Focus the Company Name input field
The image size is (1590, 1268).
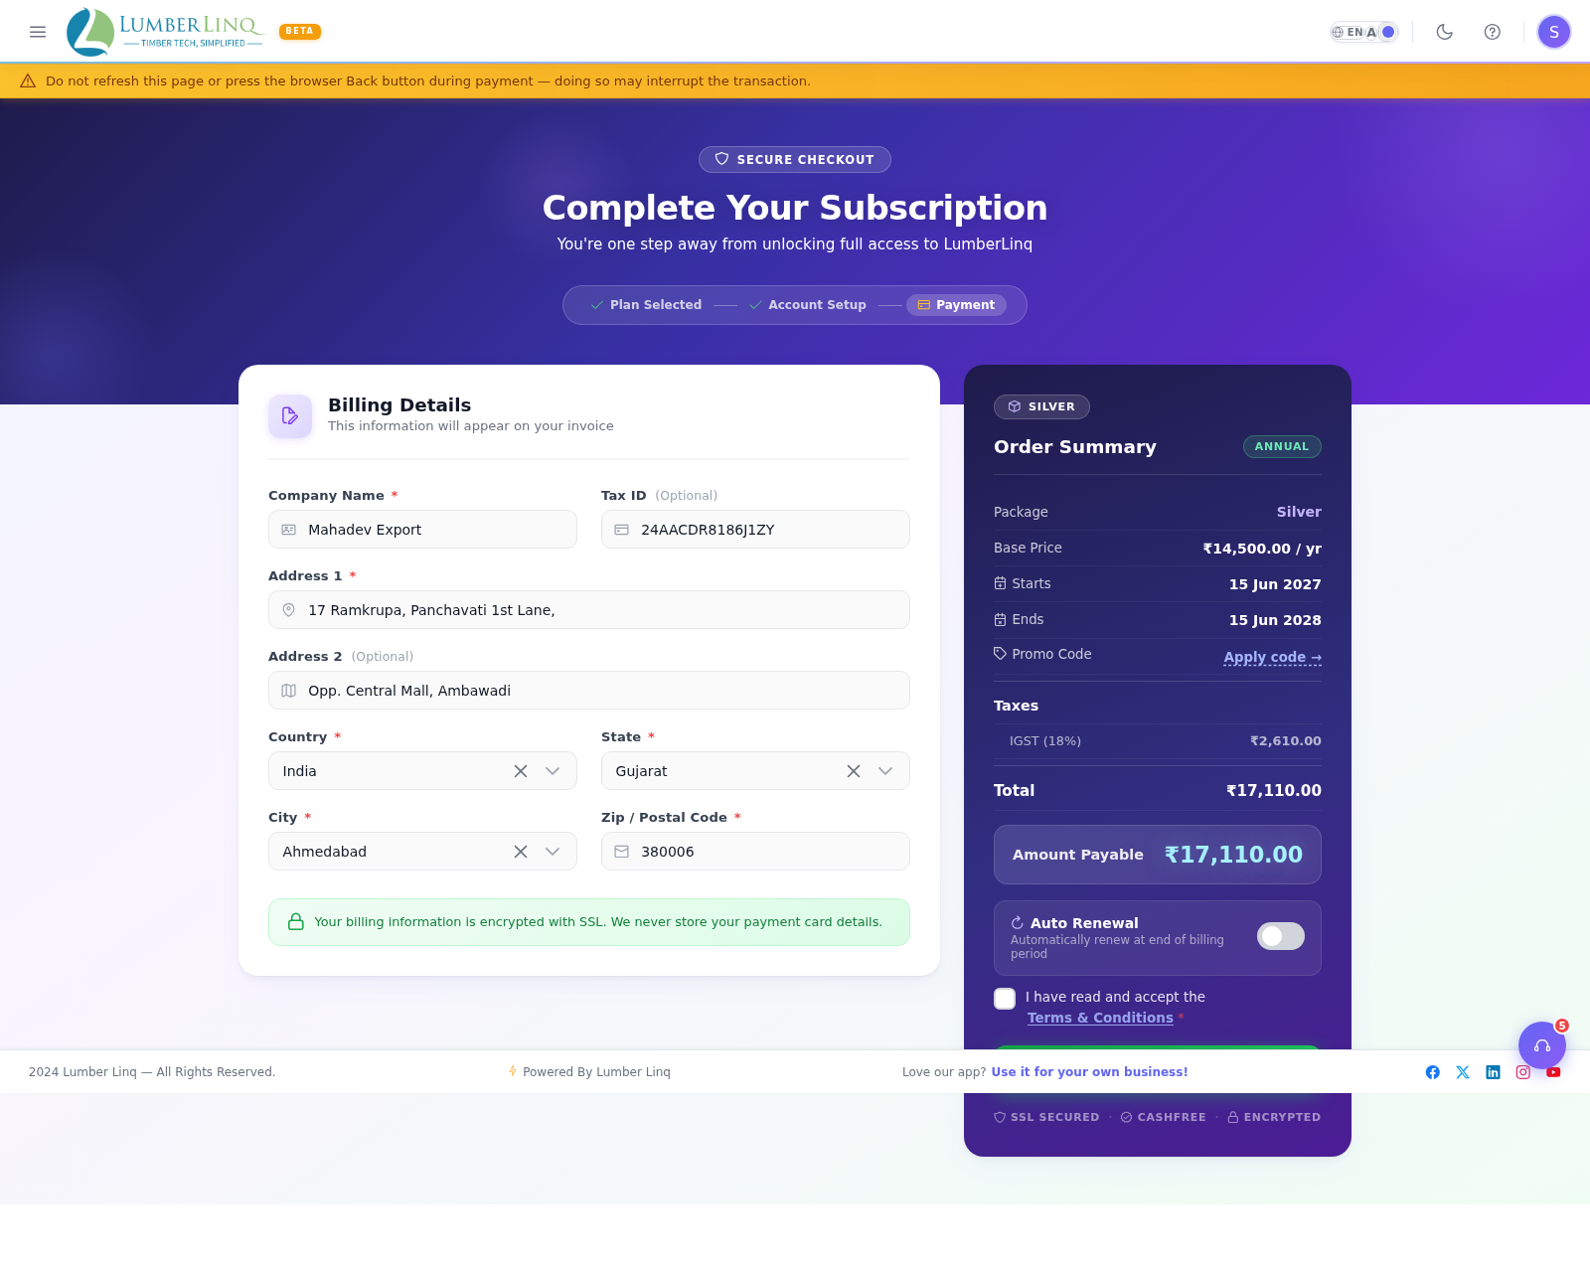422,530
